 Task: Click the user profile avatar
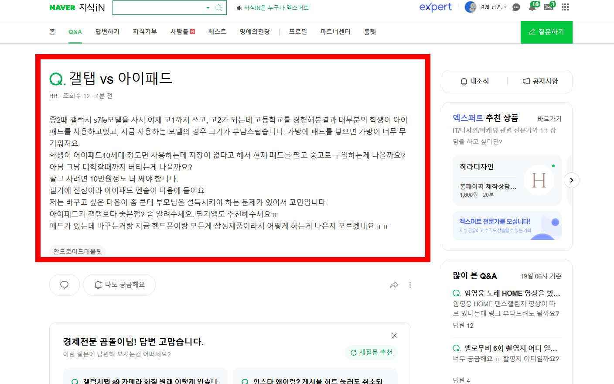coord(471,7)
